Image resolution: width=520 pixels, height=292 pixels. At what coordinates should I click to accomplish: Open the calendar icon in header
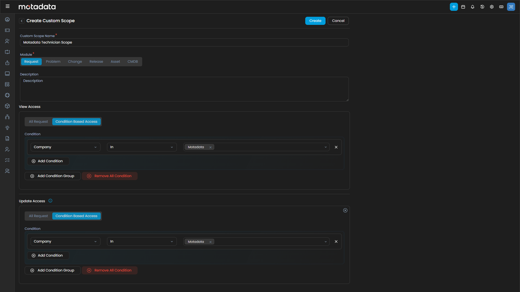(x=463, y=7)
